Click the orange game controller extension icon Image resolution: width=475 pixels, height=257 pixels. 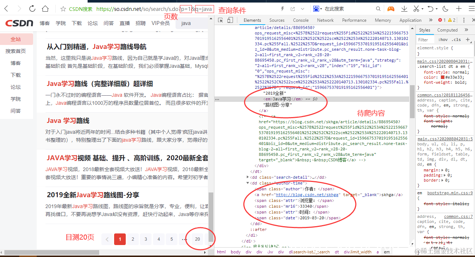pyautogui.click(x=391, y=8)
